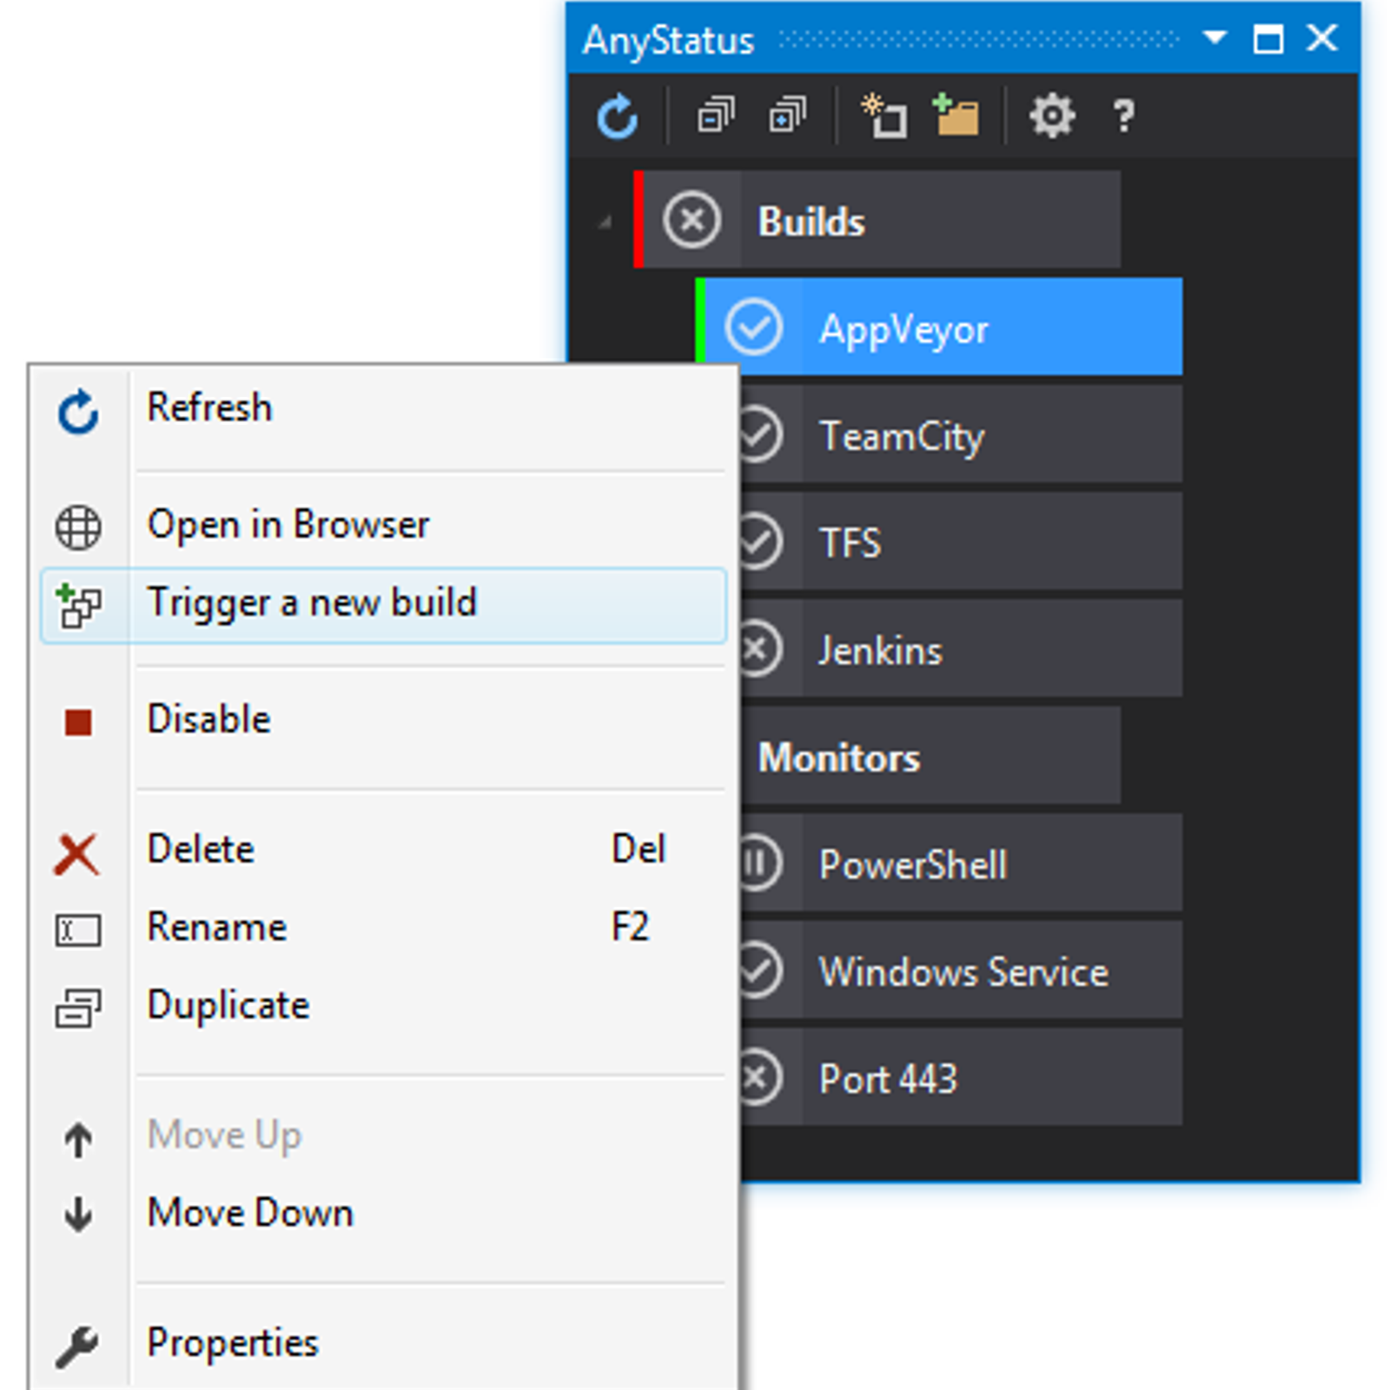Select the Jenkins tree item

(961, 649)
